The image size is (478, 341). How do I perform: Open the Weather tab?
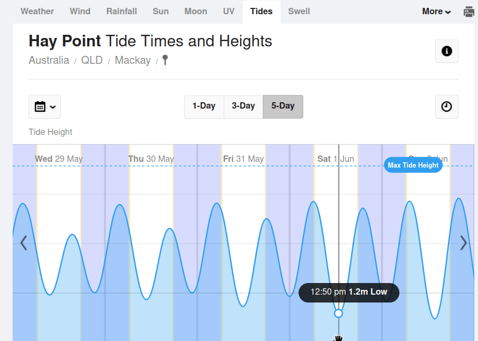click(x=37, y=12)
